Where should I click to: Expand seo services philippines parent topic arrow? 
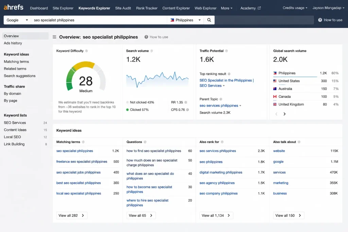[240, 106]
